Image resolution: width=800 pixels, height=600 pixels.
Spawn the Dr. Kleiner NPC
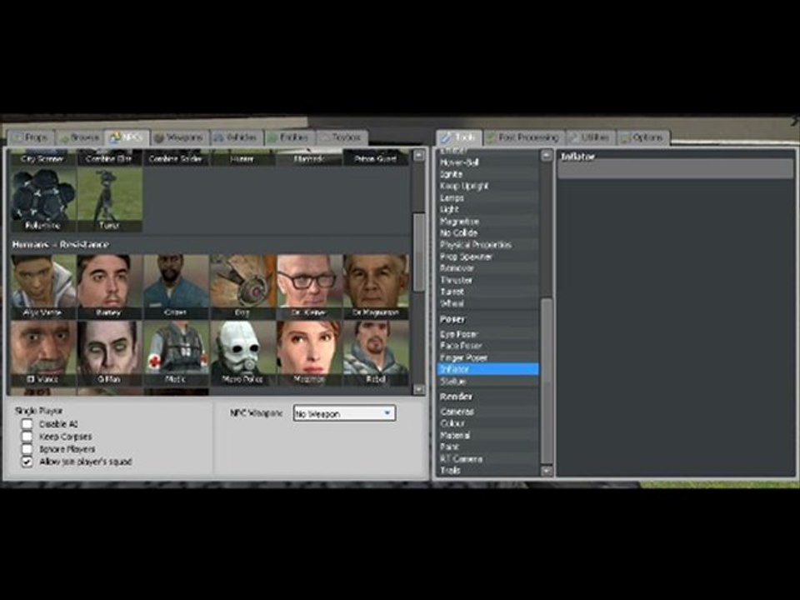coord(309,287)
